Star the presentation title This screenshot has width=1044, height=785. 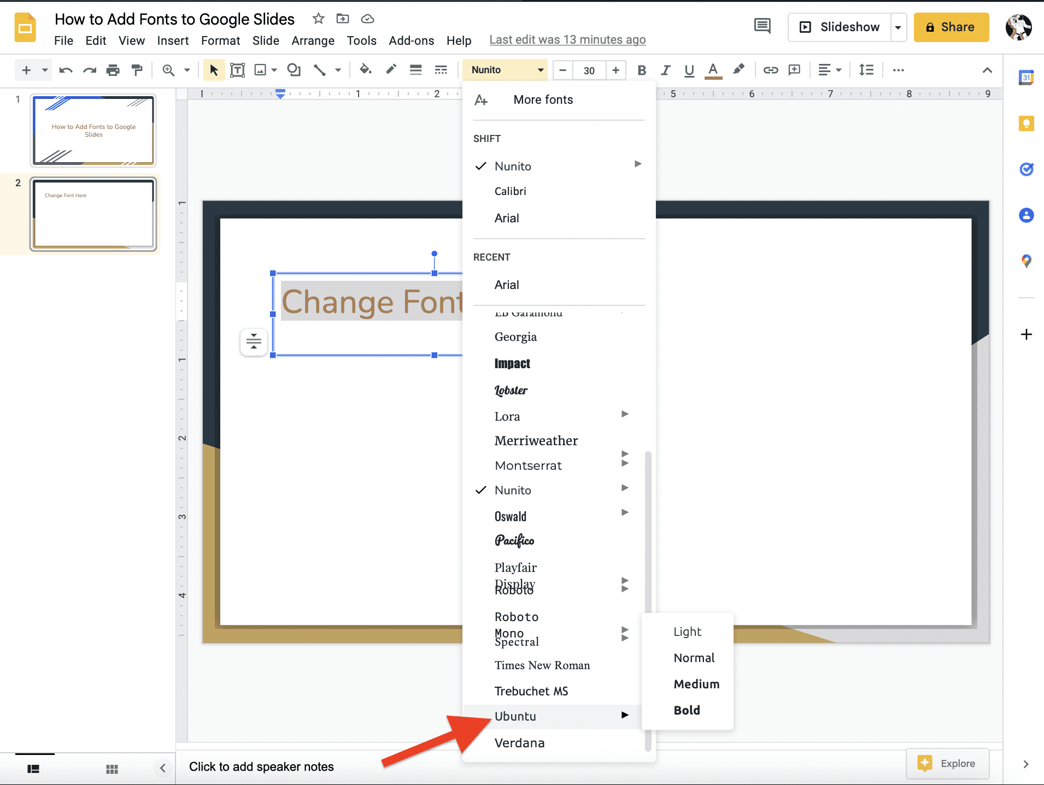(318, 19)
